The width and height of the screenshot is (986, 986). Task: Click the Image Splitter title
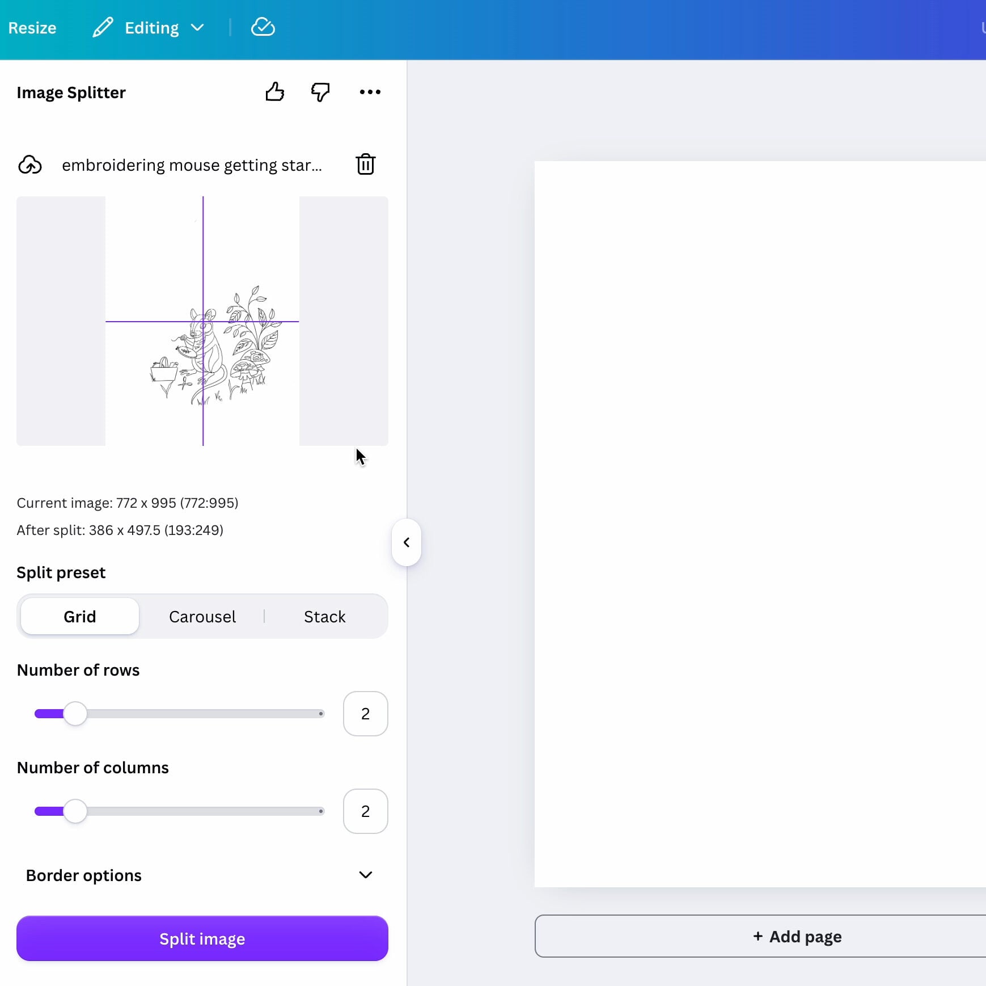pos(71,92)
